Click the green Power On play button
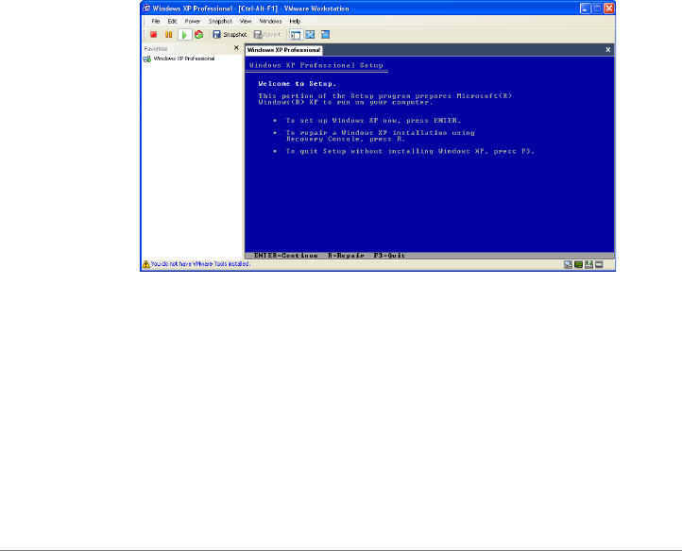The height and width of the screenshot is (551, 682). click(184, 35)
